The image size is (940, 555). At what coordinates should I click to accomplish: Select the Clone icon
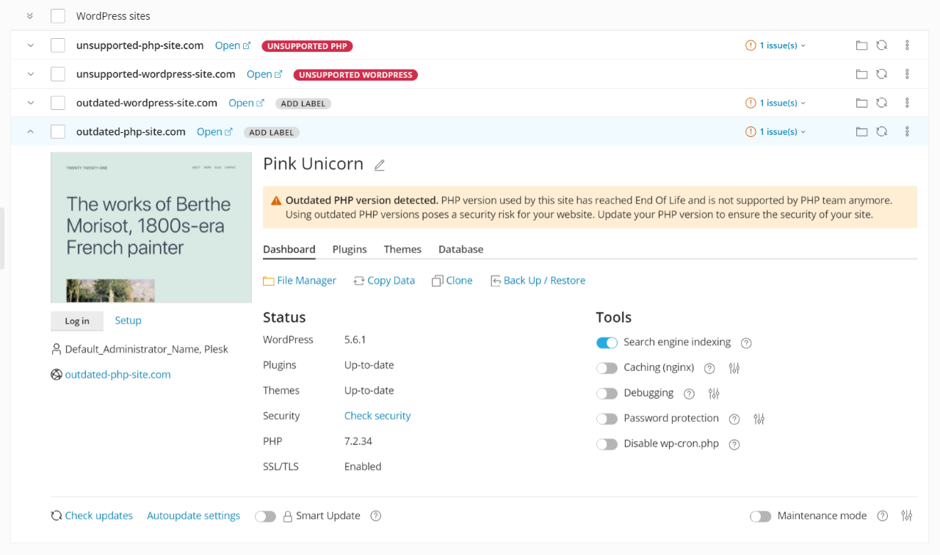pyautogui.click(x=438, y=280)
